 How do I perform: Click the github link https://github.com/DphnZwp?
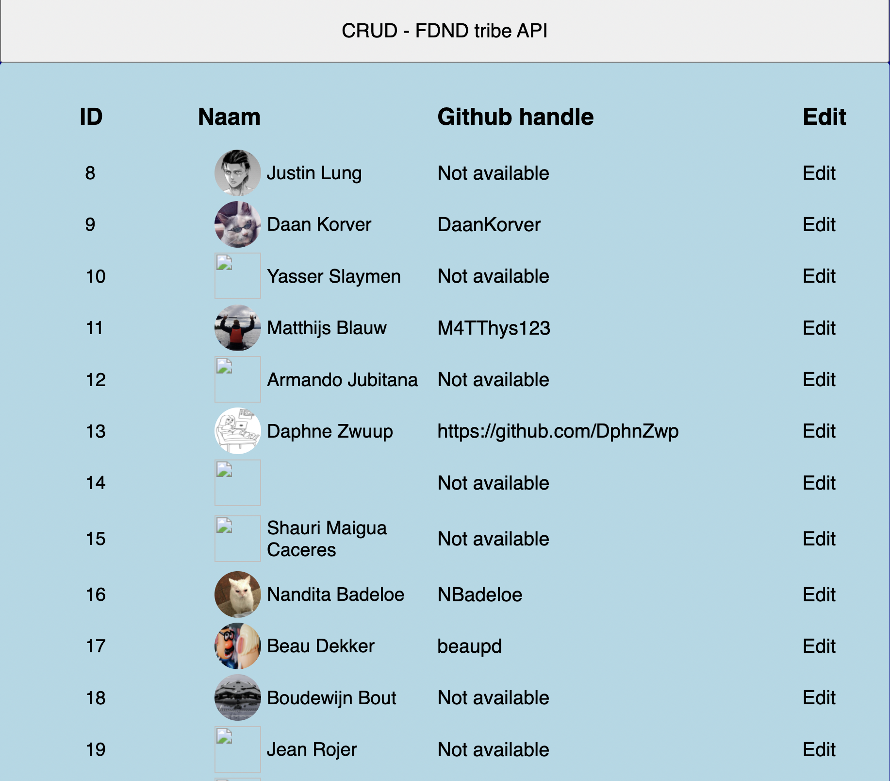[x=558, y=431]
